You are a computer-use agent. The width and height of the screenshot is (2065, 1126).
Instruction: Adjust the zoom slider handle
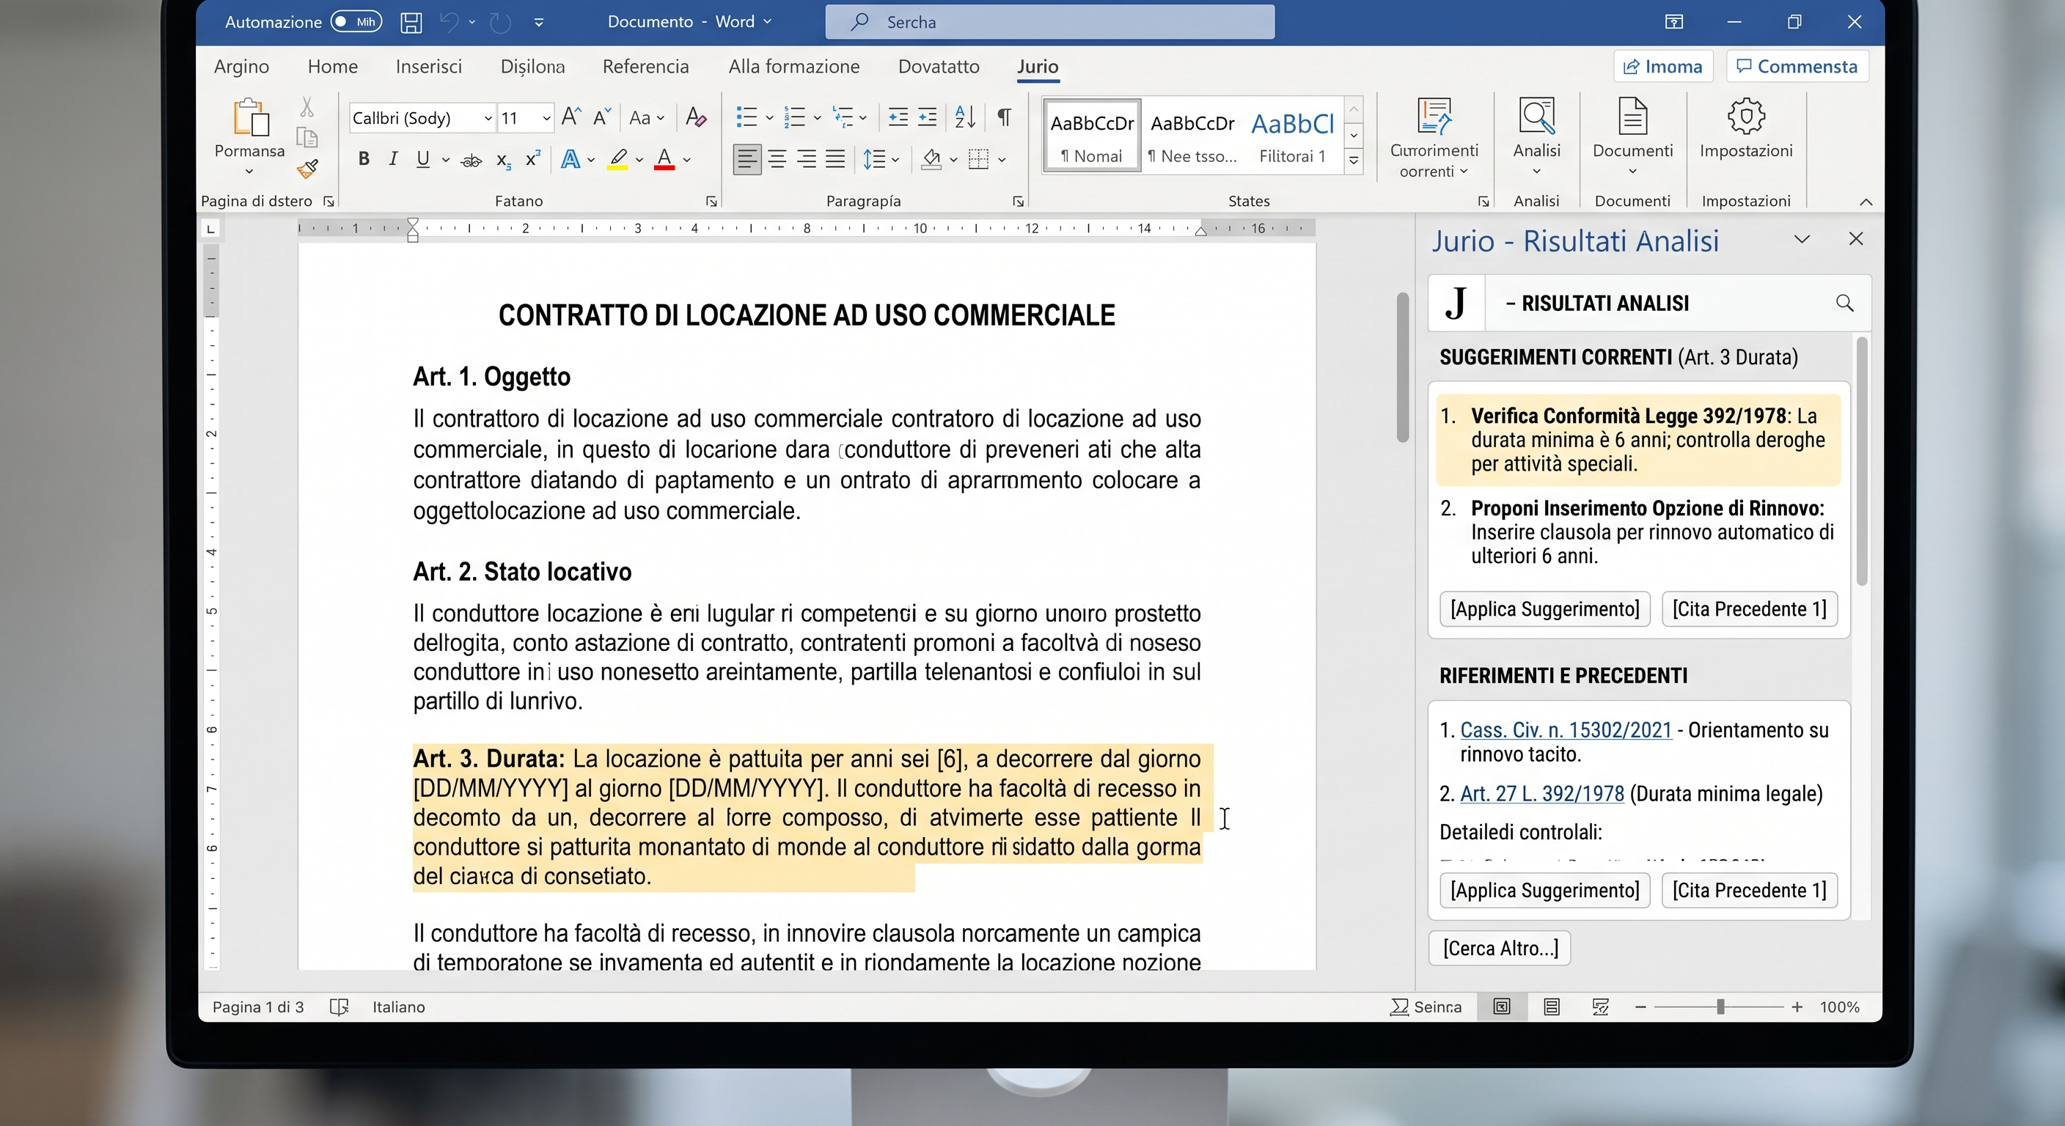click(1720, 1007)
